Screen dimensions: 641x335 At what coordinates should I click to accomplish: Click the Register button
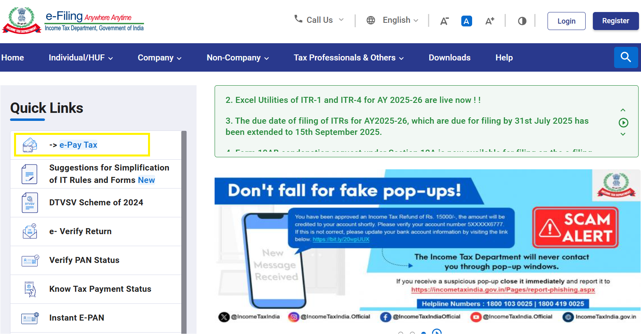pyautogui.click(x=616, y=21)
